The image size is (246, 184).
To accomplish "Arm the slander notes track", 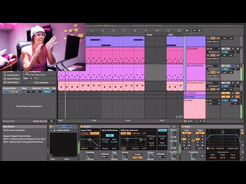I will pyautogui.click(x=238, y=83).
